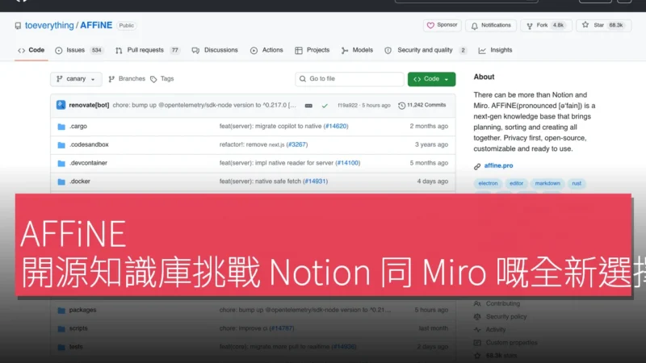The height and width of the screenshot is (363, 646).
Task: Focus the Go to file search field
Action: (x=350, y=79)
